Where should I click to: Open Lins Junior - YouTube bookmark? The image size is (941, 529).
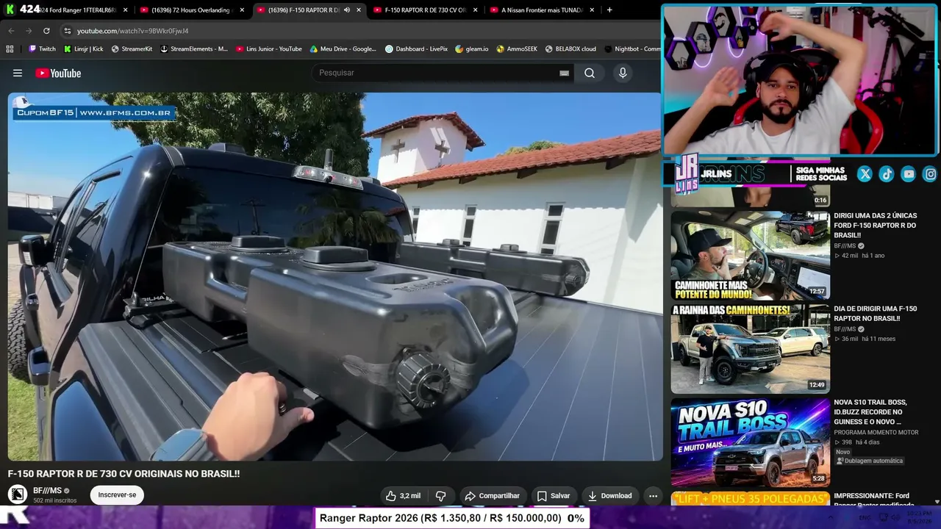(x=268, y=48)
